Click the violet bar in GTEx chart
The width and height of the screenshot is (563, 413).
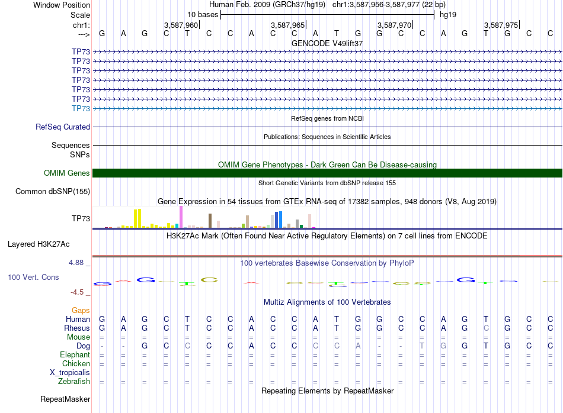180,217
